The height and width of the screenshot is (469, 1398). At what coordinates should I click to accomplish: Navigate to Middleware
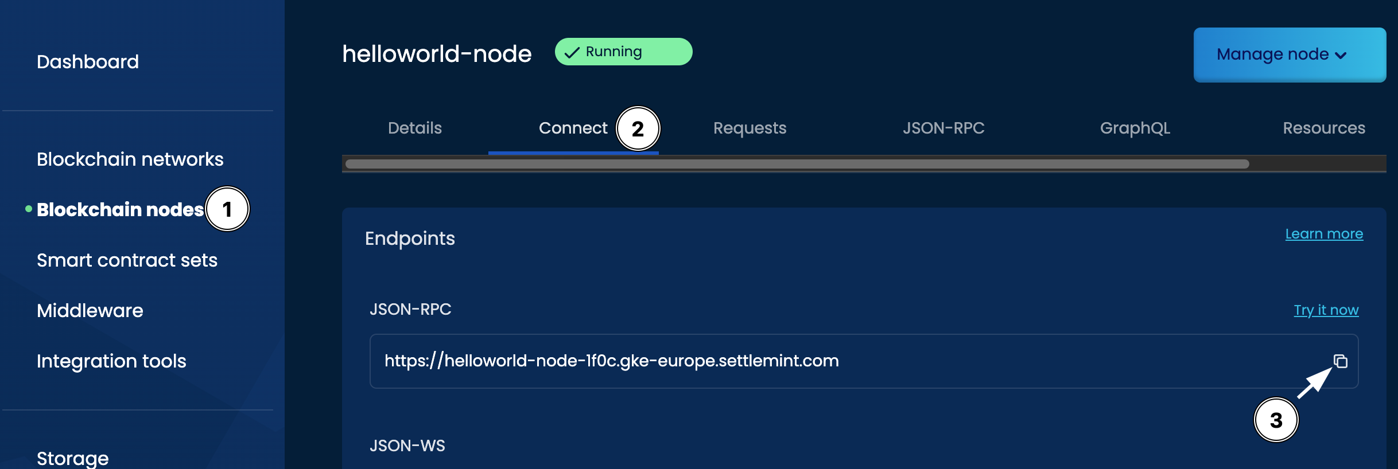pos(90,310)
